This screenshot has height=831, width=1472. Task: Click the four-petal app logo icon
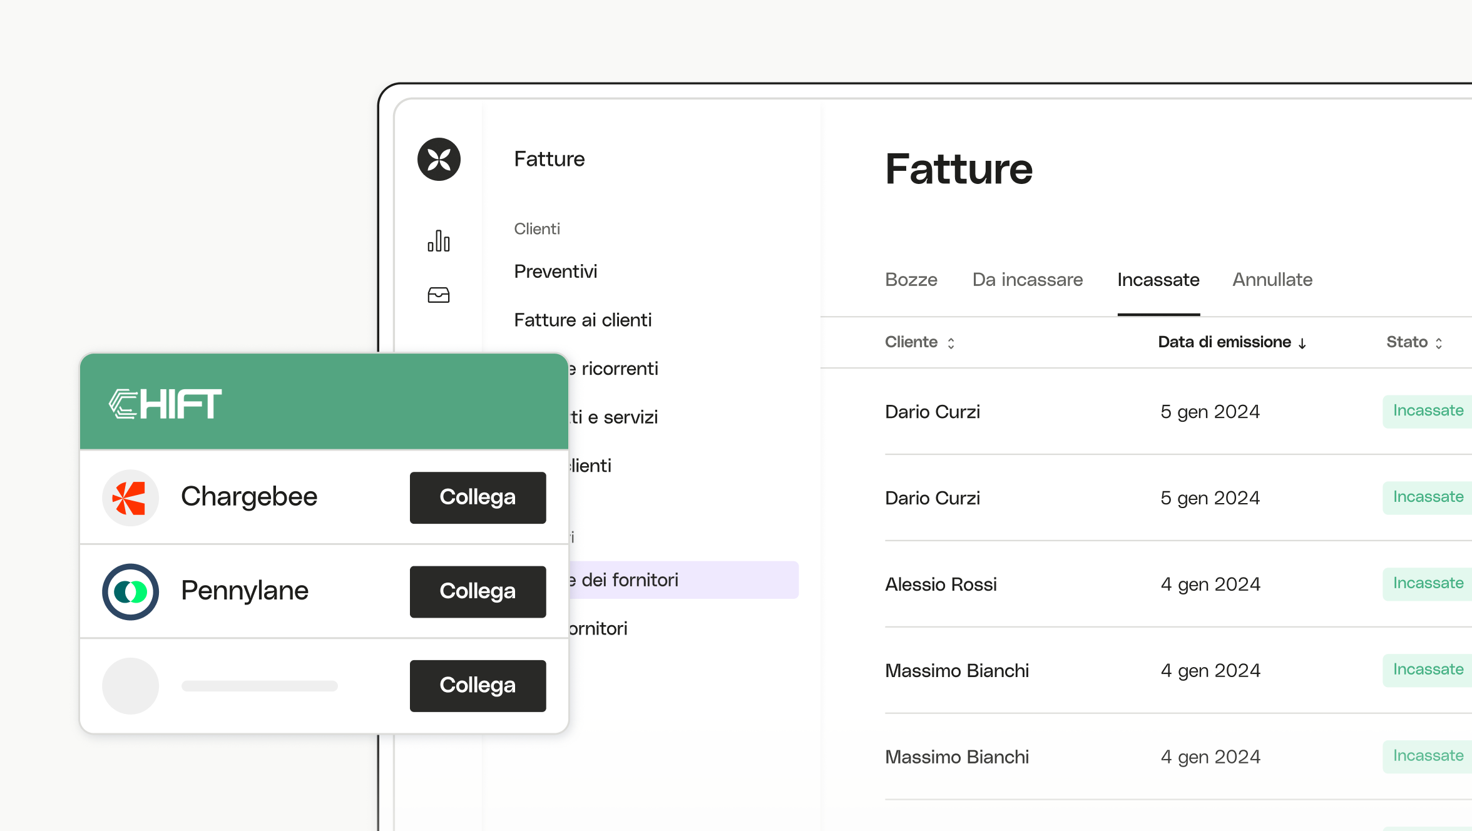[x=439, y=159]
